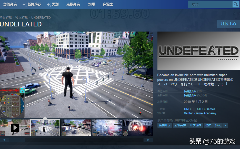Play the video thumbnail in the strip

15,127
